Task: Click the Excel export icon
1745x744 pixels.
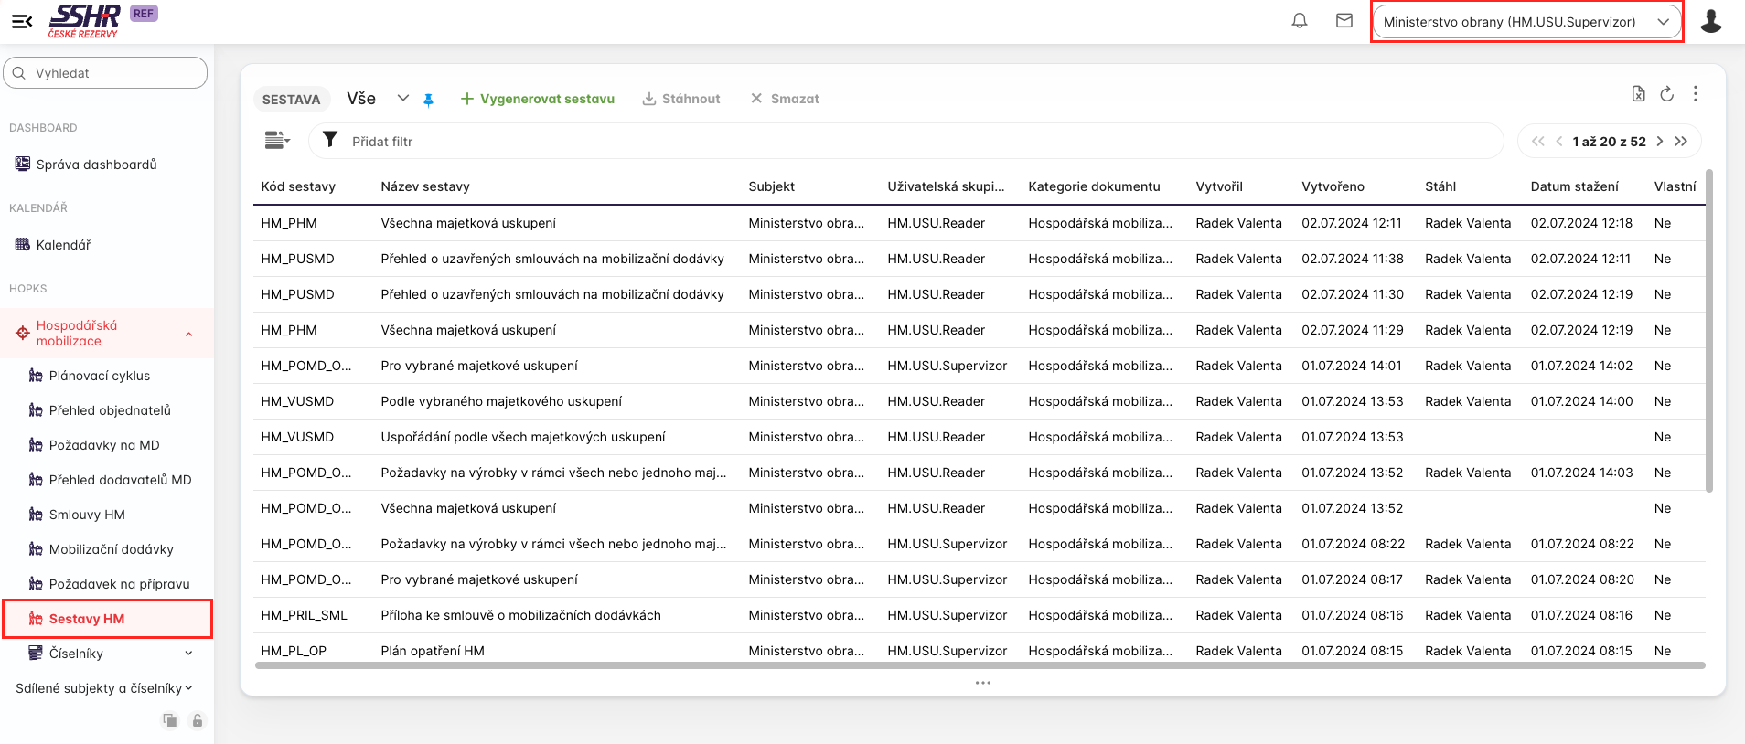Action: pyautogui.click(x=1638, y=94)
